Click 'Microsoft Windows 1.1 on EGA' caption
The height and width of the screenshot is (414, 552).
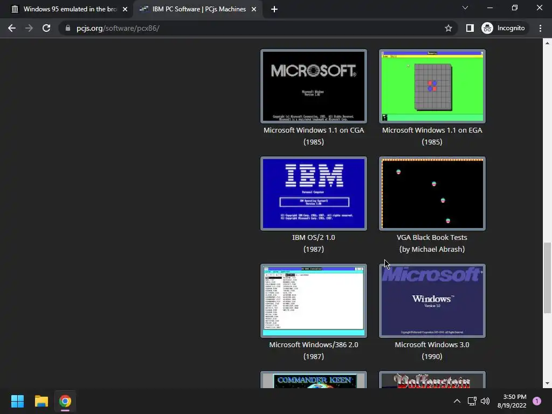432,130
